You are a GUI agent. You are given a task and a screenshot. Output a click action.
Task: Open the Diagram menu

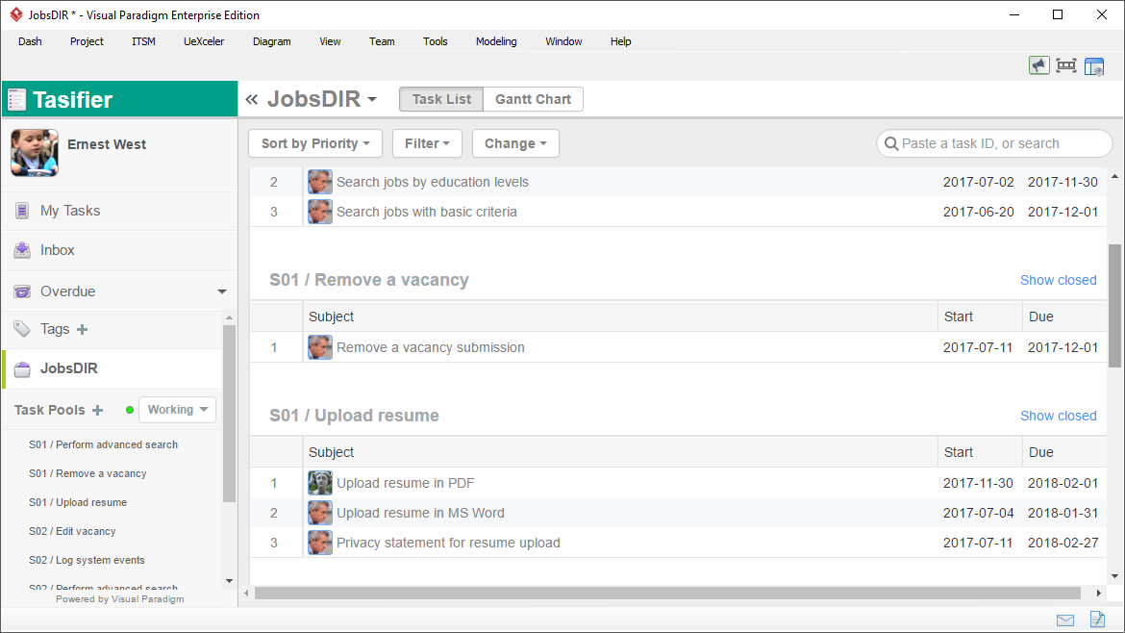272,41
